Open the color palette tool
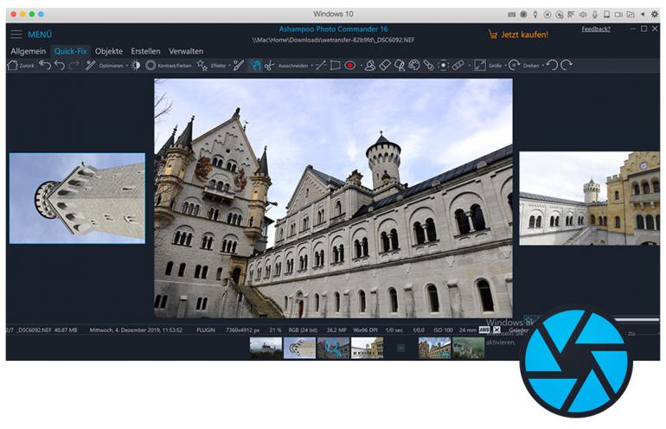The height and width of the screenshot is (429, 666). (413, 66)
